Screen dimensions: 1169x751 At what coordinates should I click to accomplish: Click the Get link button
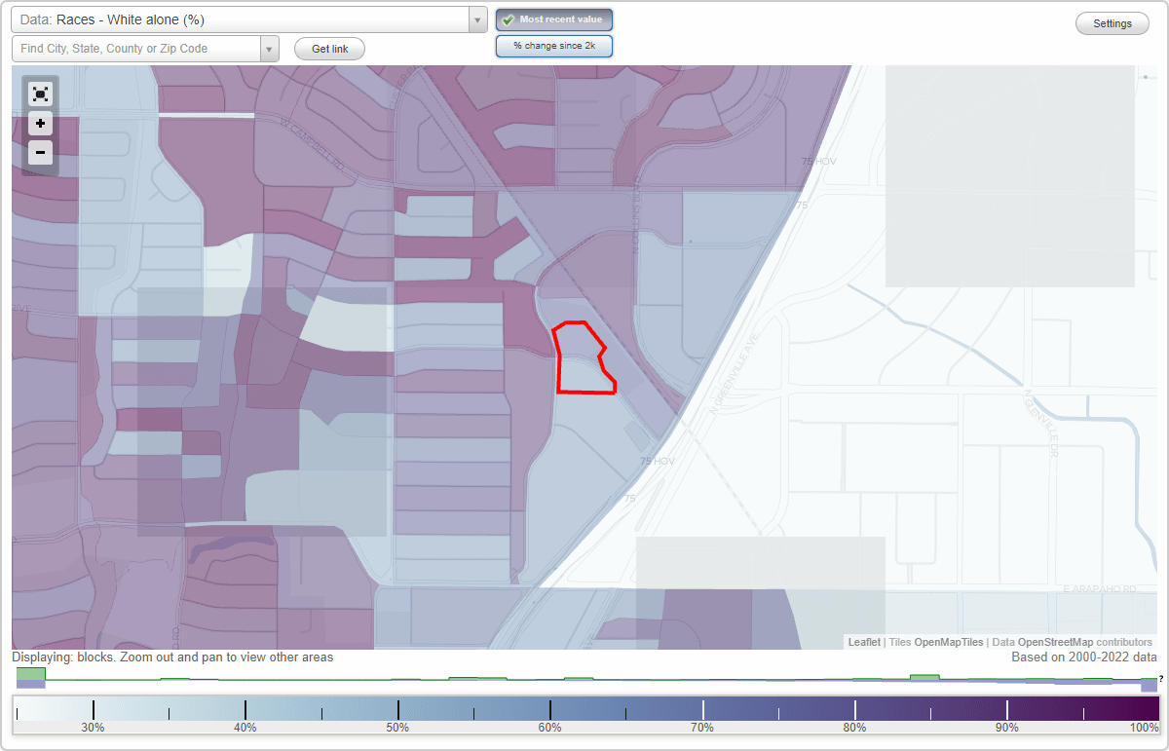[329, 49]
